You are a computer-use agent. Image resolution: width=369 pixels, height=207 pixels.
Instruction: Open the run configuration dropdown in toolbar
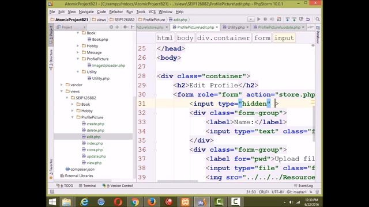(251, 19)
